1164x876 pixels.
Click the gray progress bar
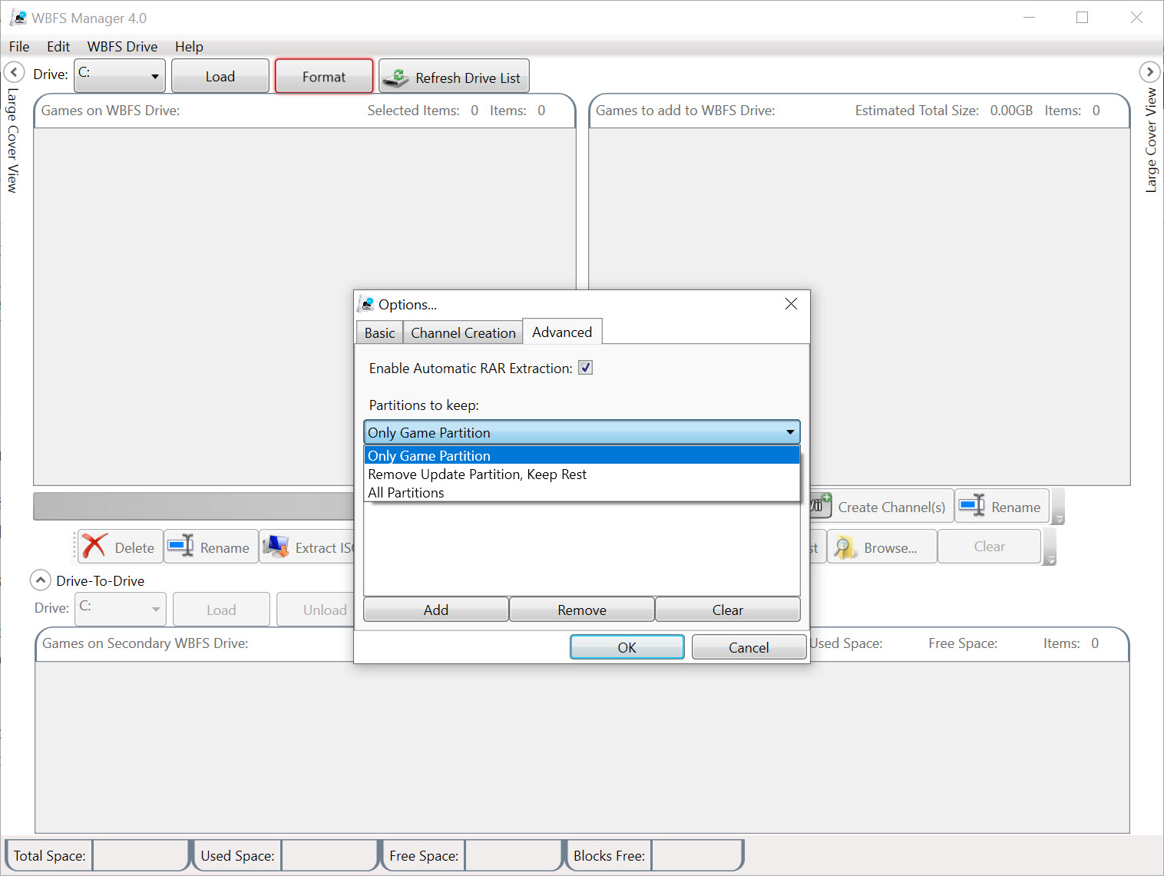coord(193,507)
